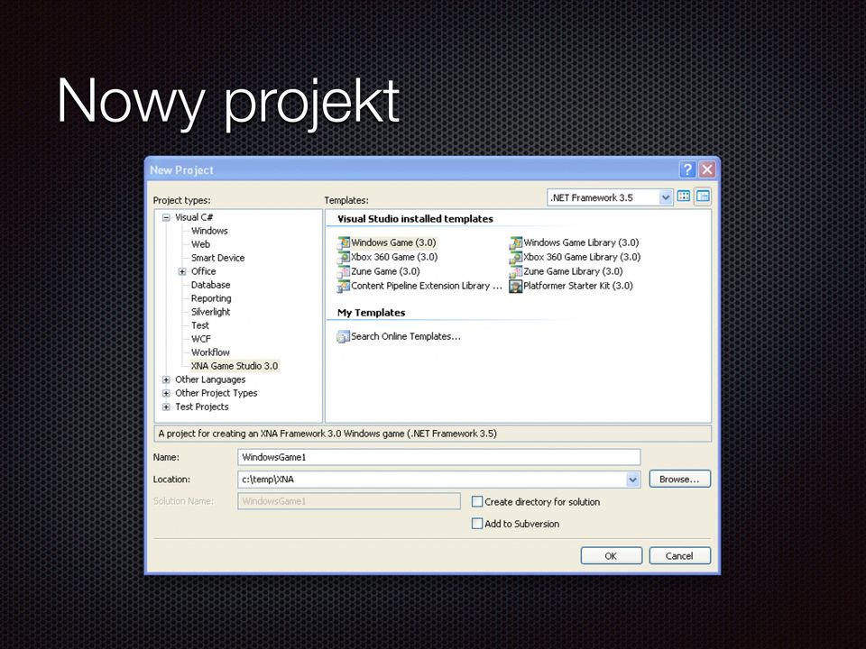Image resolution: width=866 pixels, height=649 pixels.
Task: Select Reporting project type
Action: 211,298
